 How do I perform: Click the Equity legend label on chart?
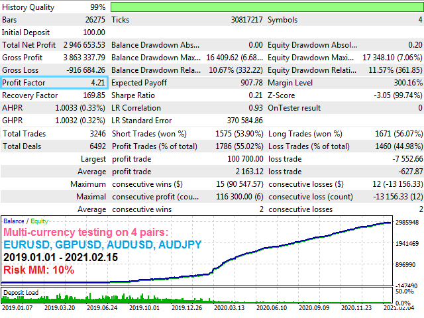pyautogui.click(x=39, y=221)
